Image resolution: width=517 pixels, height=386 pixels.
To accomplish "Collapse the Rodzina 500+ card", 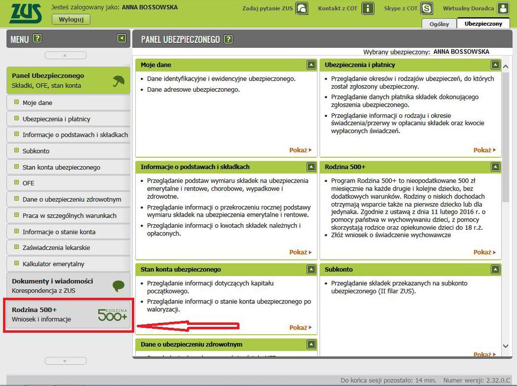I will [x=495, y=167].
